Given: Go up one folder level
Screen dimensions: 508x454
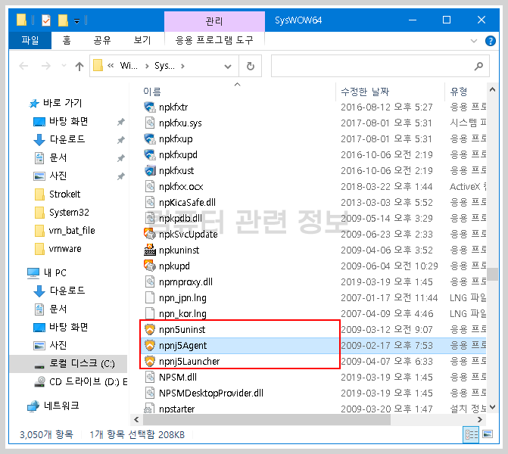Looking at the screenshot, I should pyautogui.click(x=79, y=67).
